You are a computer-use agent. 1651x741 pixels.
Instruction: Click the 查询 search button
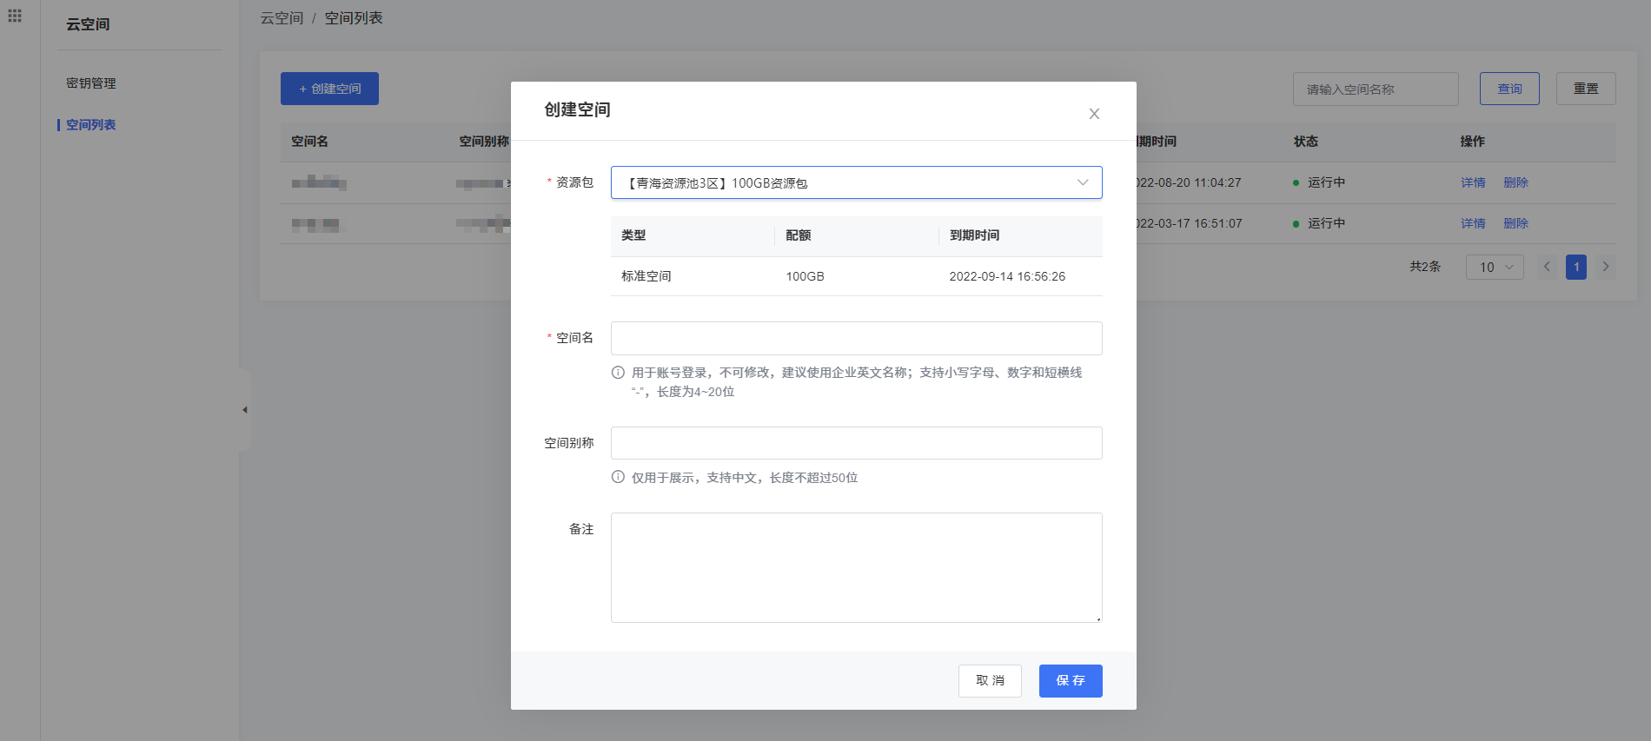pyautogui.click(x=1509, y=89)
